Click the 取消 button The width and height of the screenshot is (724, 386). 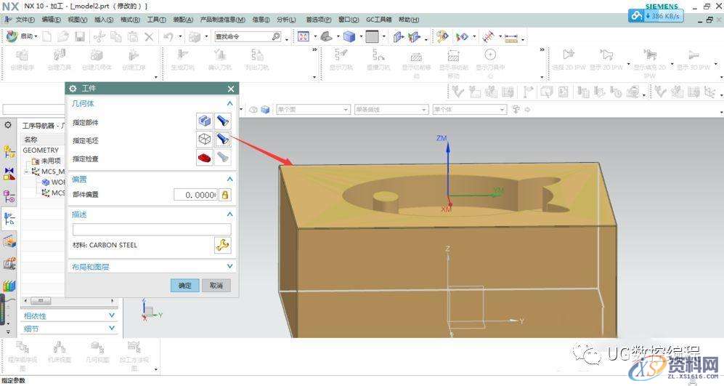216,285
